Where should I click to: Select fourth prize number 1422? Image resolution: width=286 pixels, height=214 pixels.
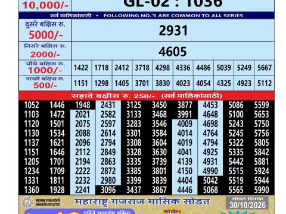81,68
